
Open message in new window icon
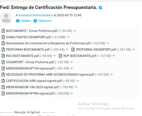[100, 8]
